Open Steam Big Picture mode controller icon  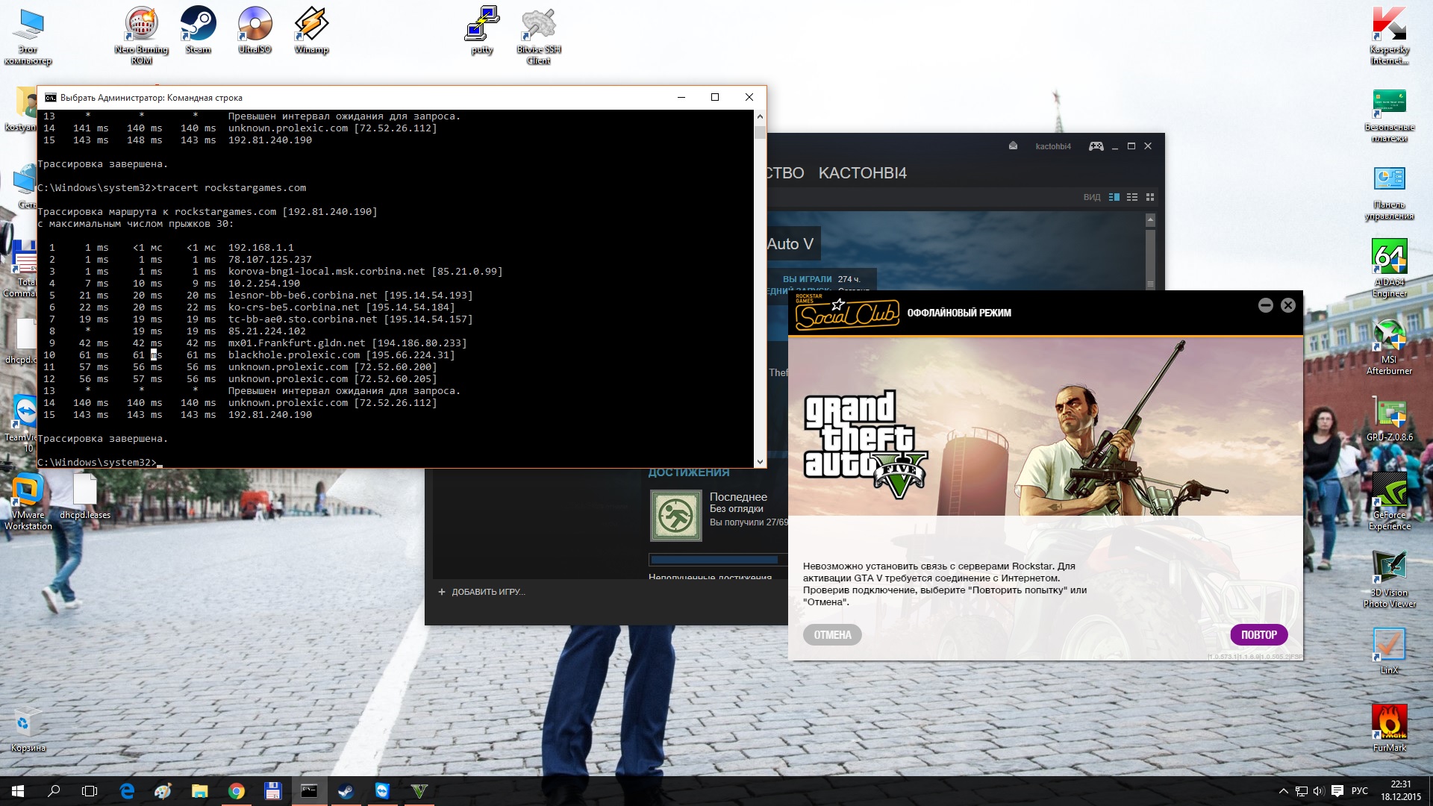[x=1096, y=146]
